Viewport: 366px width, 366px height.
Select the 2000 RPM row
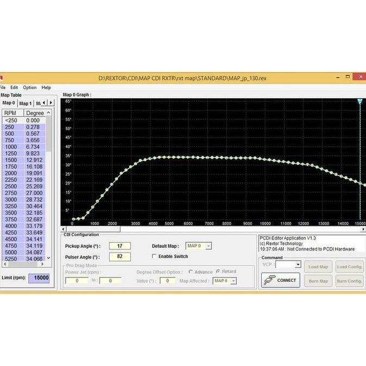(24, 173)
